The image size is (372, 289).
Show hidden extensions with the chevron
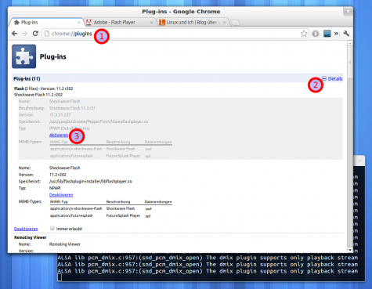coord(336,34)
